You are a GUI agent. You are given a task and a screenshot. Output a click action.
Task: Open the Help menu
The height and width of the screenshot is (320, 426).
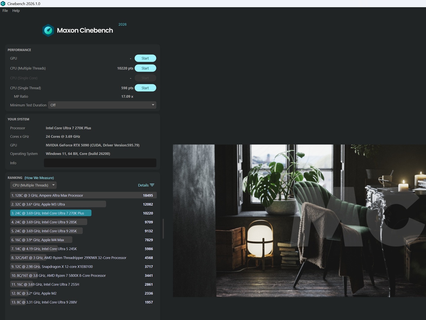coord(16,11)
